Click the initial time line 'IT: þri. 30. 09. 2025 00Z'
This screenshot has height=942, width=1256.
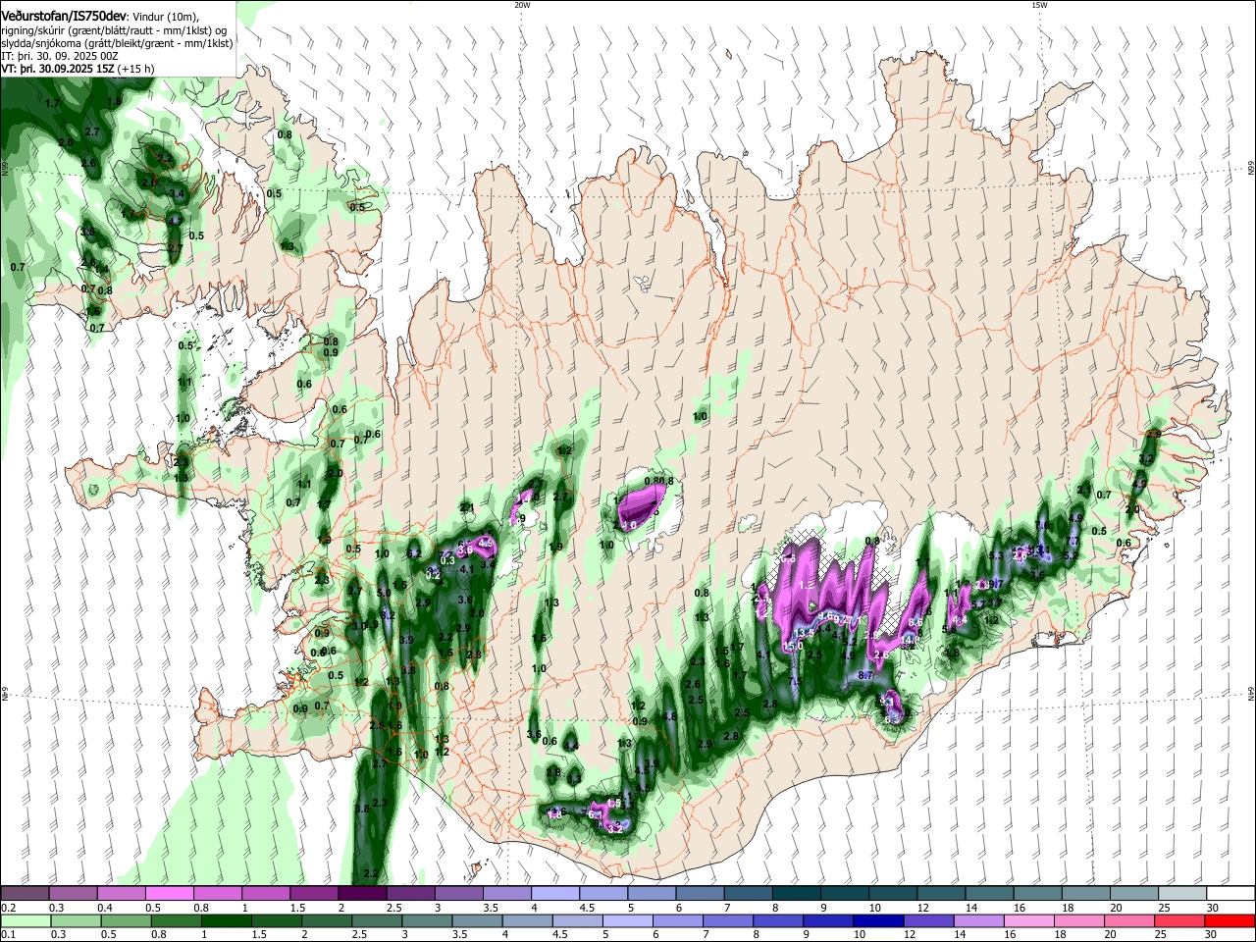[60, 56]
